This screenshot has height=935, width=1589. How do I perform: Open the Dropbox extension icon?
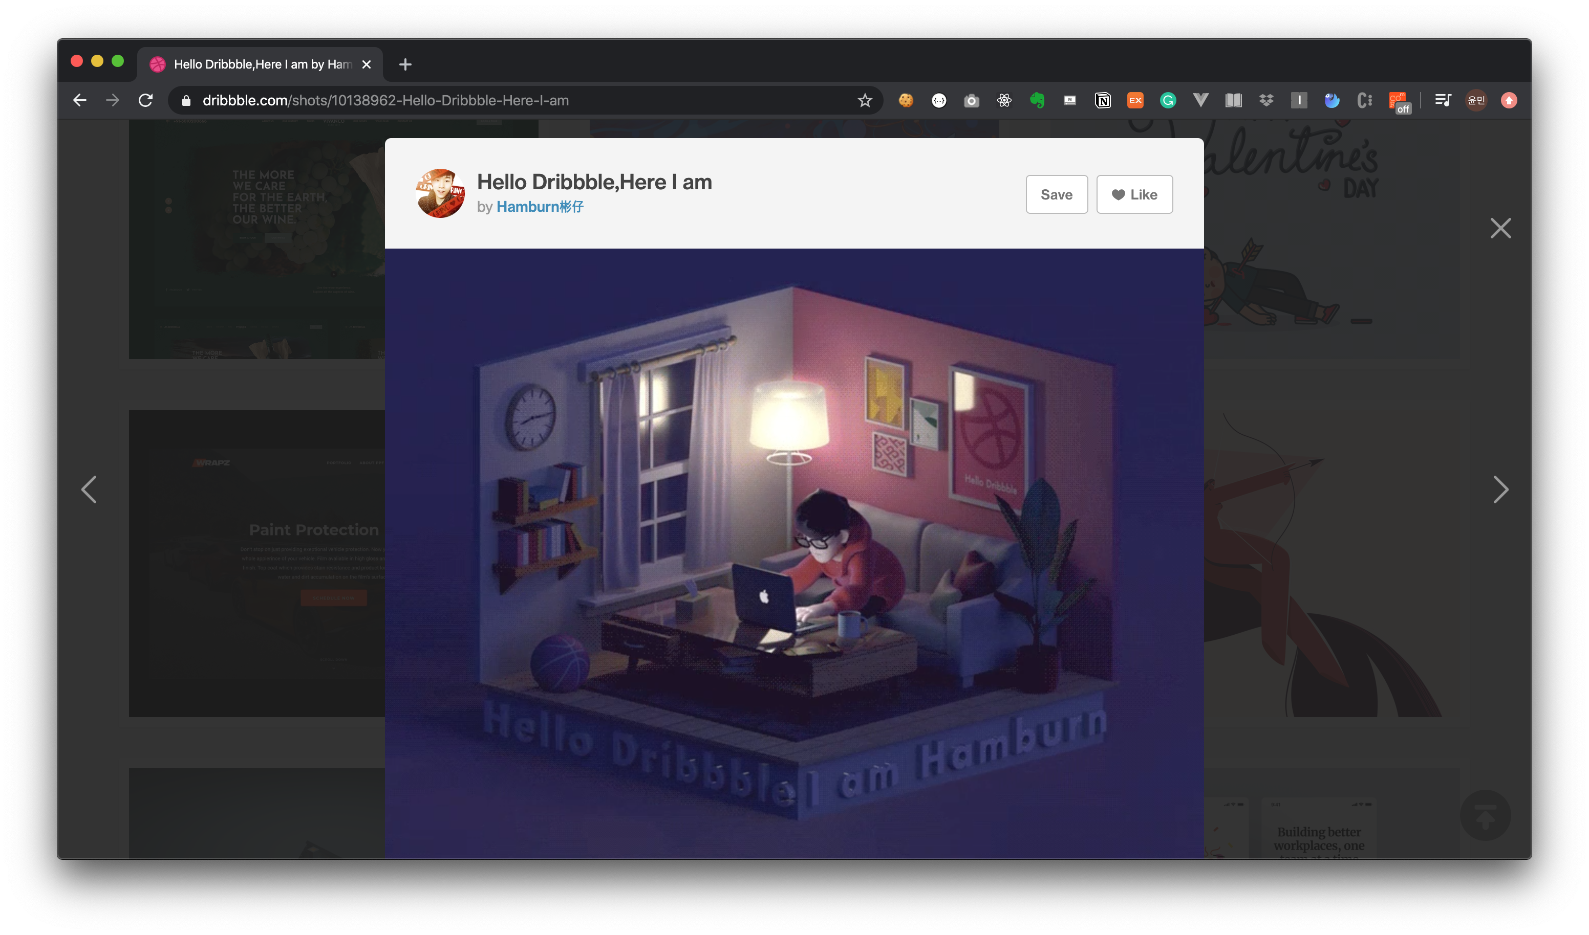coord(1266,100)
